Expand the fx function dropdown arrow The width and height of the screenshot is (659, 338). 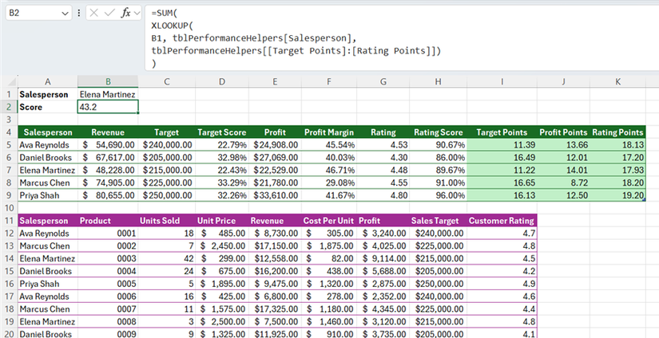click(x=137, y=14)
